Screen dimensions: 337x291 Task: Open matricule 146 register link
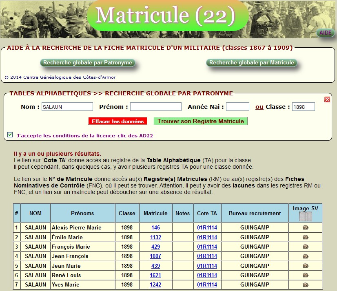coord(155,228)
